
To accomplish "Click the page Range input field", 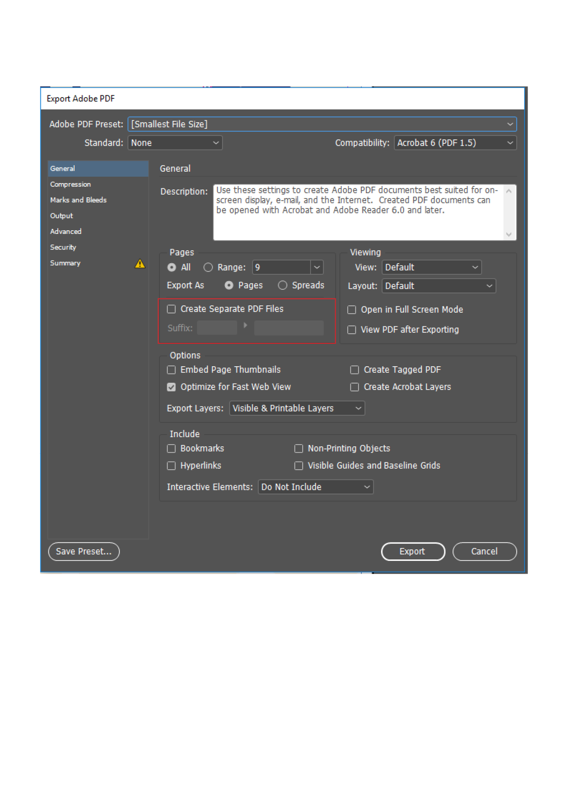I will [x=282, y=267].
